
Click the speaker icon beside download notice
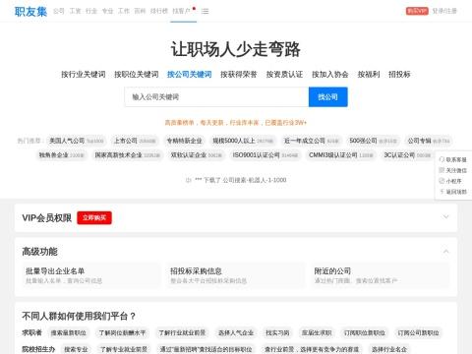(x=189, y=180)
